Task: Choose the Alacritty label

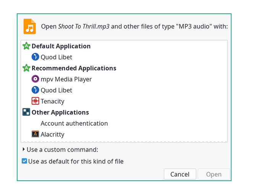Action: coord(52,134)
